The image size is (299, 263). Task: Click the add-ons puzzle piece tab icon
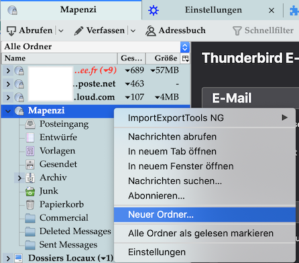click(x=294, y=10)
